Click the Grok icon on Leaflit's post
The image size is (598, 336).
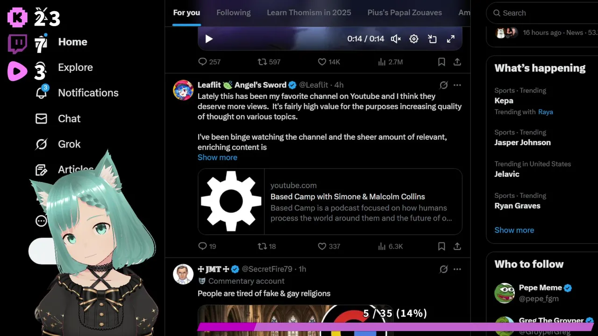click(444, 85)
